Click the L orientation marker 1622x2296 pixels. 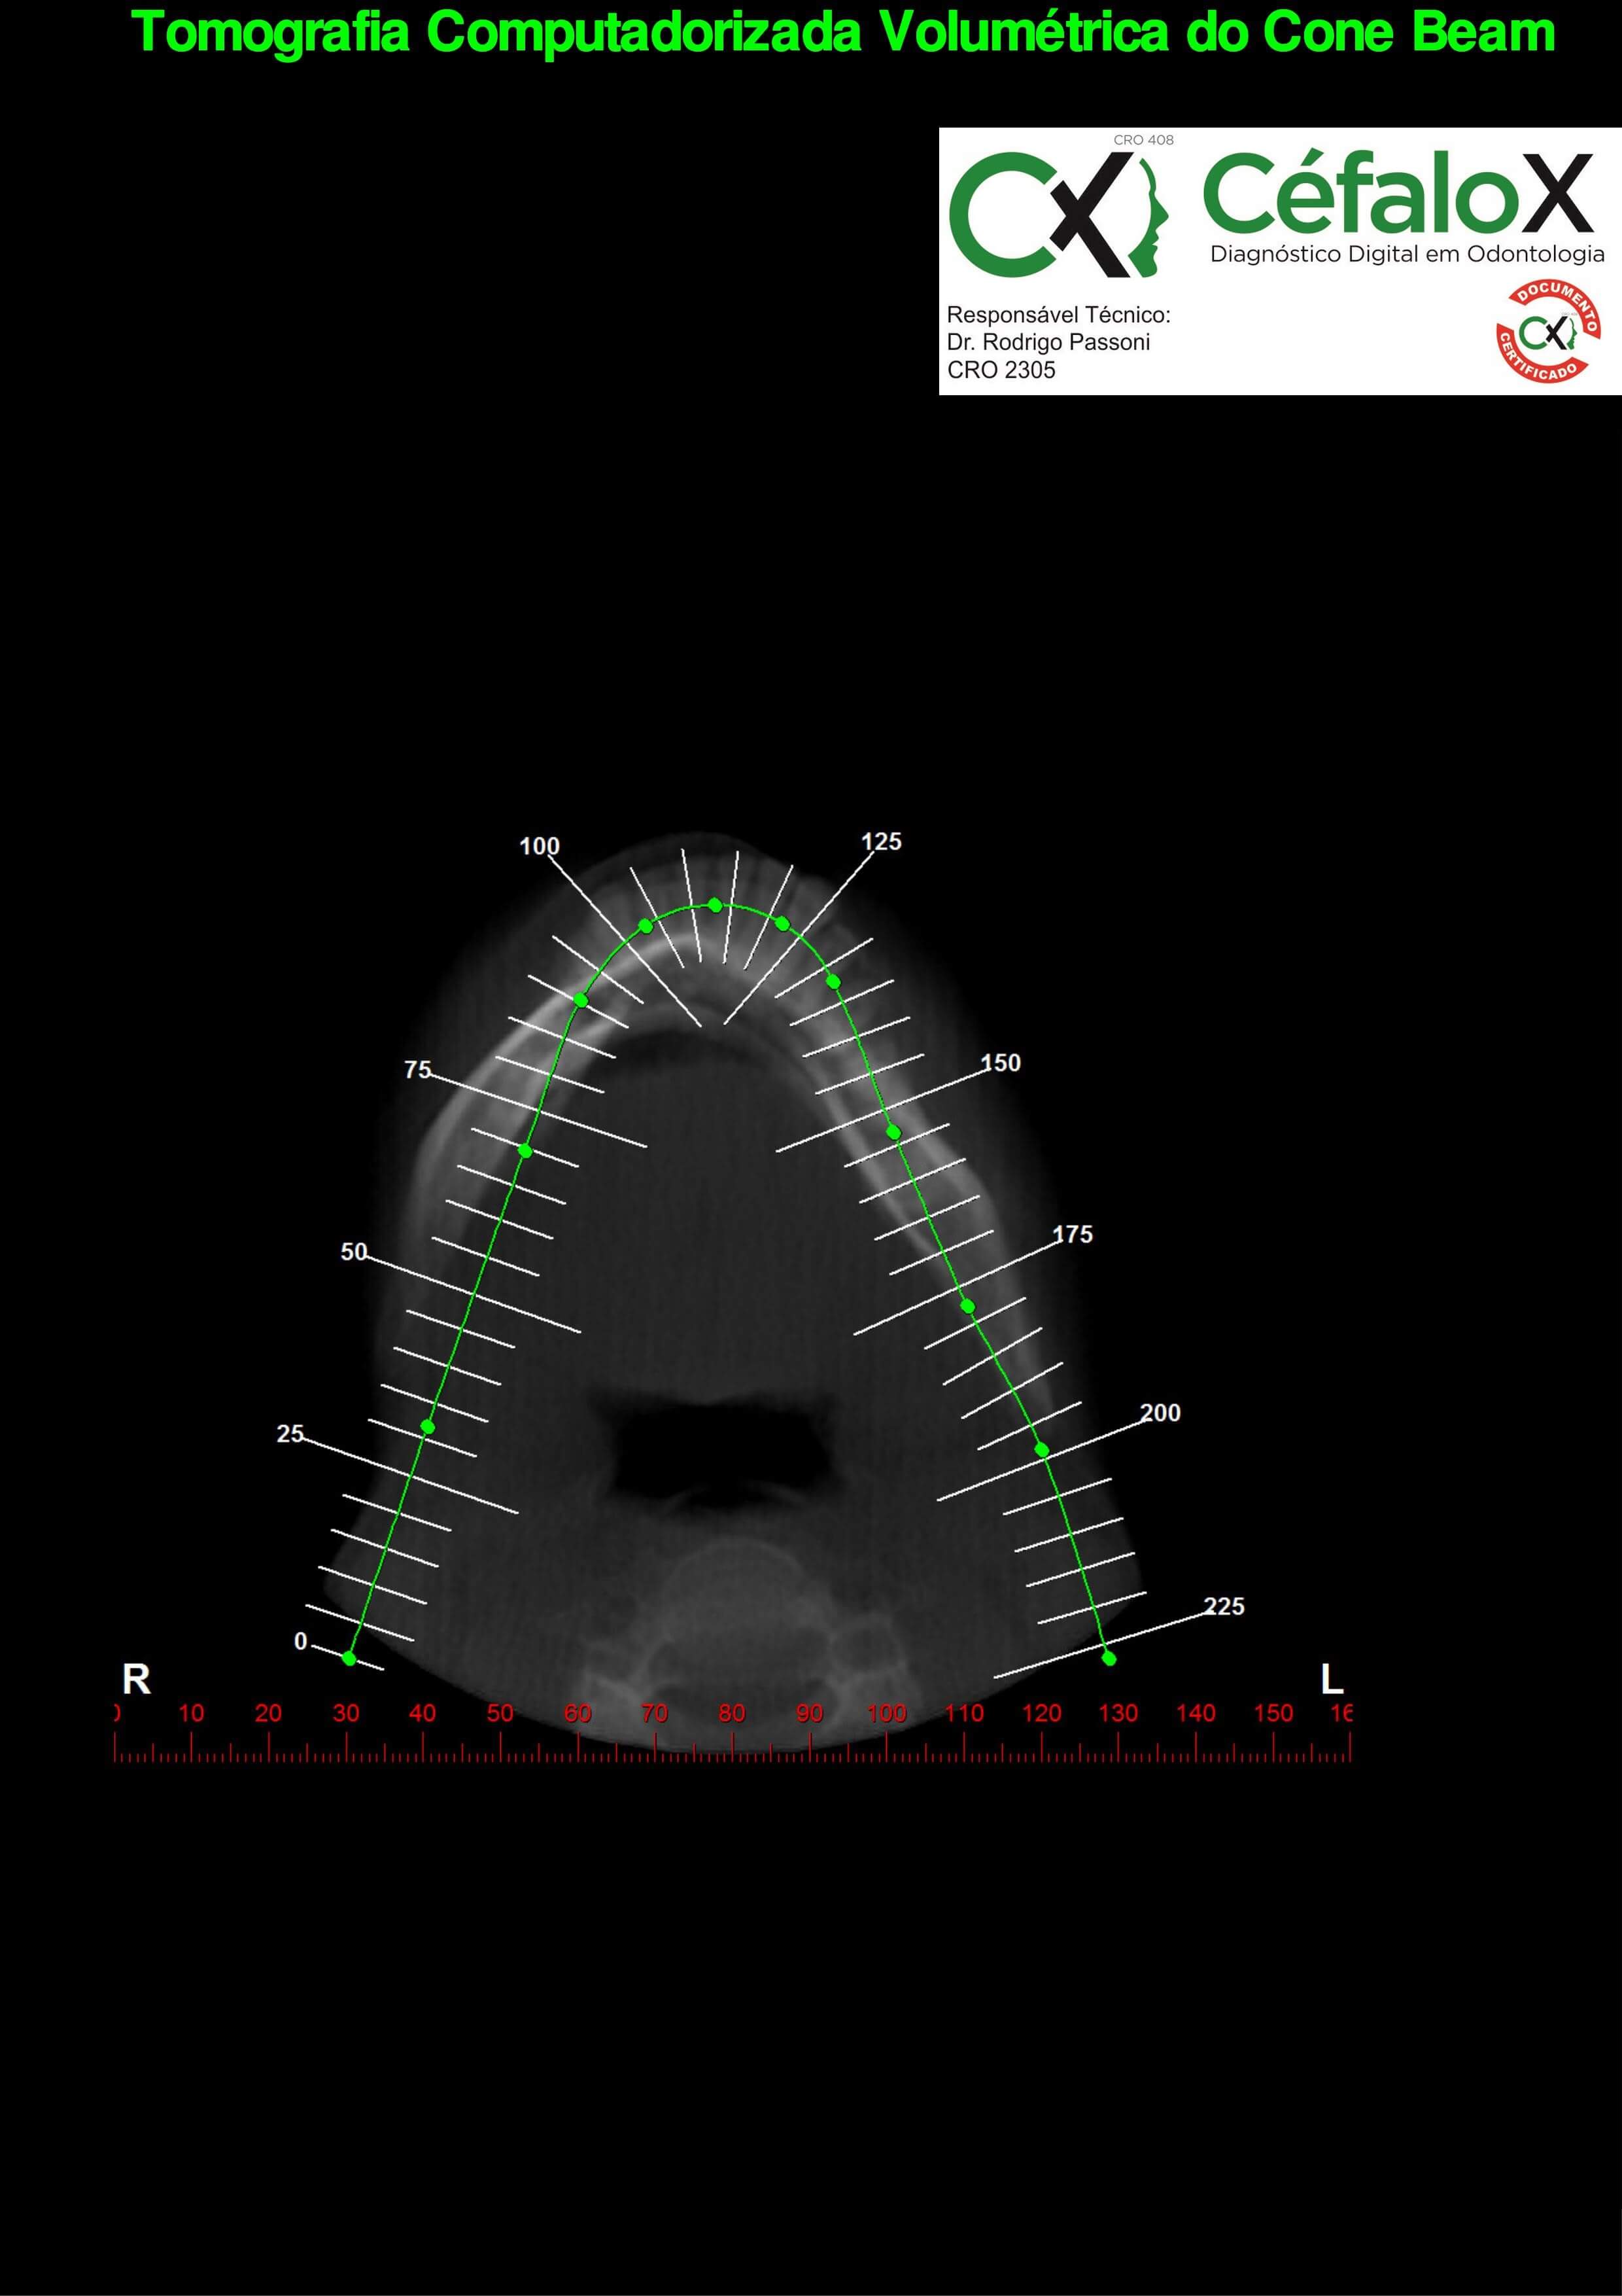click(x=1331, y=1680)
